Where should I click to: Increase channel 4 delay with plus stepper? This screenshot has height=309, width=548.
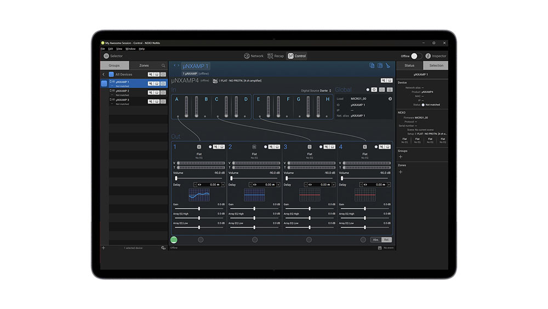tap(389, 185)
